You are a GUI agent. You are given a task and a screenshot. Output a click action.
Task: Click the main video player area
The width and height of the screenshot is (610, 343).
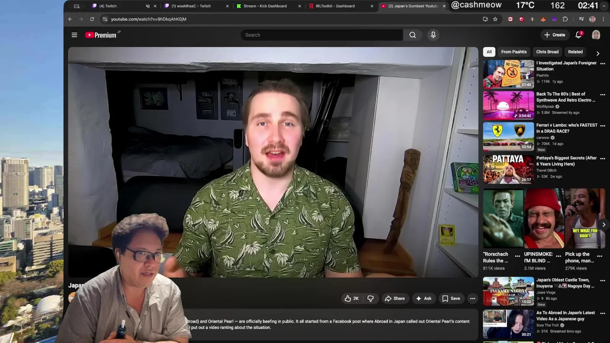[x=273, y=162]
